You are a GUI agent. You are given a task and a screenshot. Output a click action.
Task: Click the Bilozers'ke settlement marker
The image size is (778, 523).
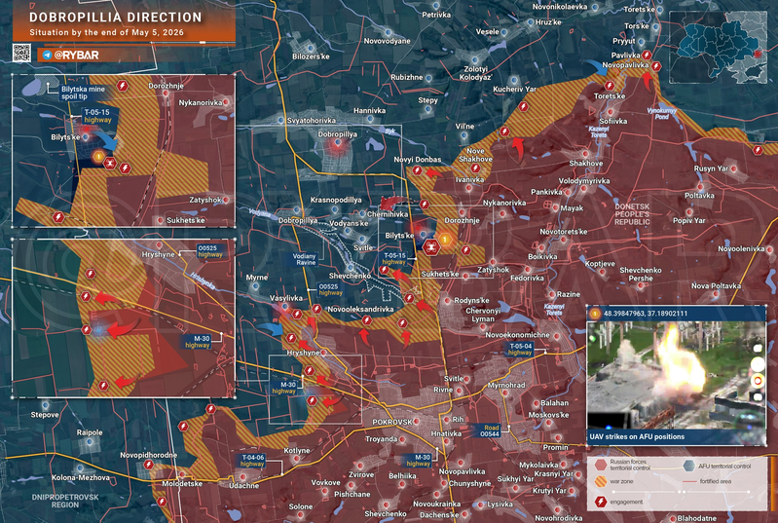pyautogui.click(x=311, y=48)
